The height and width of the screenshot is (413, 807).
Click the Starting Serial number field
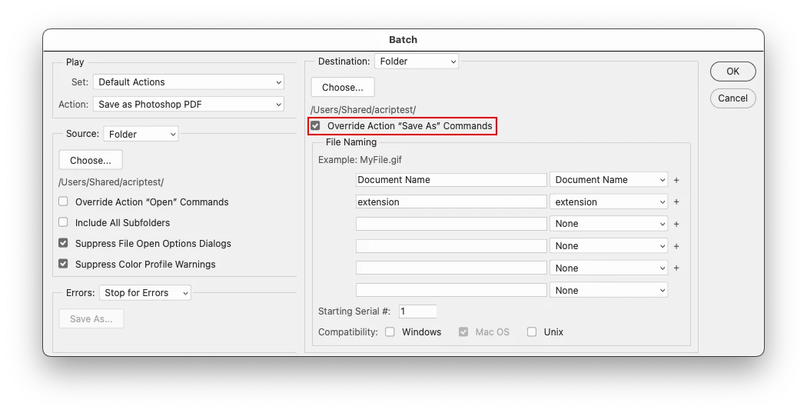click(x=418, y=311)
